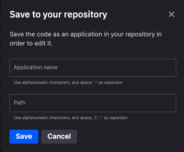Select the Path text field

point(93,103)
